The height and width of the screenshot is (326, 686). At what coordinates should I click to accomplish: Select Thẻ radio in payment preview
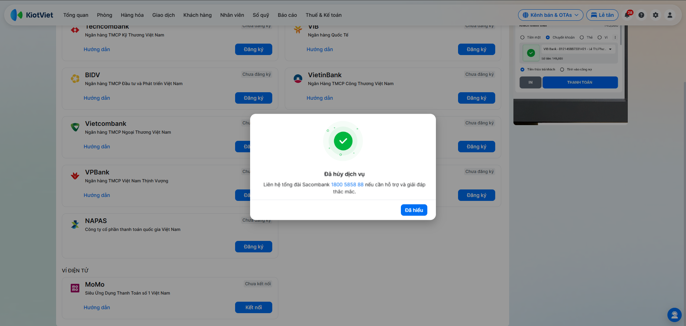click(582, 38)
